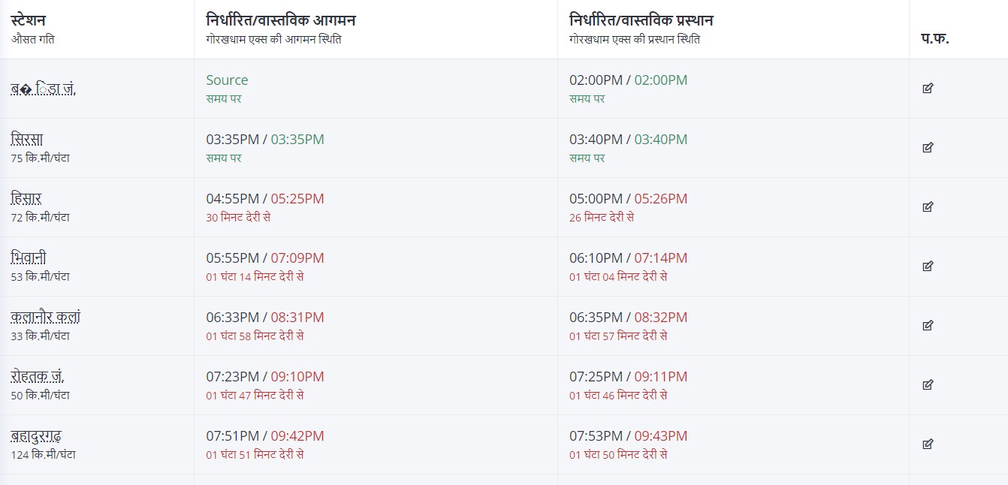
Task: Click the 50 कि.मी/घंटा speed under रोहतक
Action: pos(41,396)
